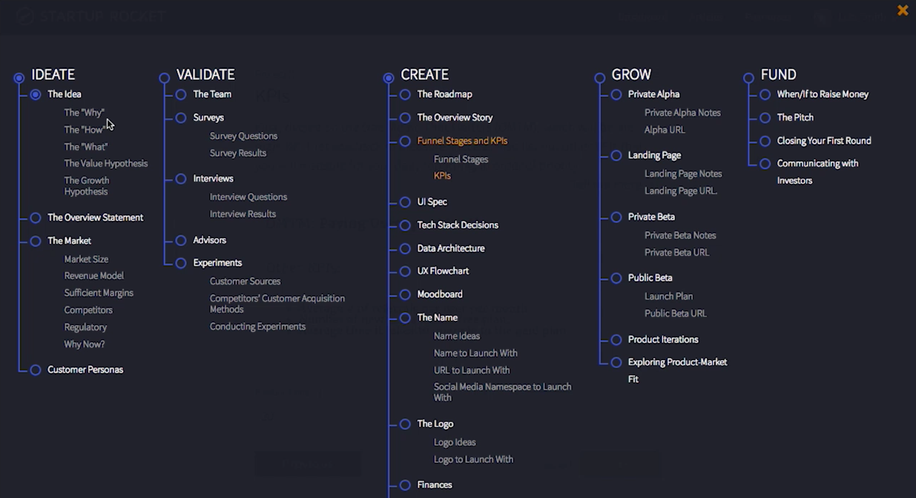The height and width of the screenshot is (498, 916).
Task: Click the circle marker beside Moodboard
Action: (405, 295)
